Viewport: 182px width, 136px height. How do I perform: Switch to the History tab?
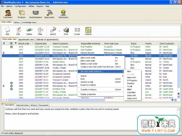(x=17, y=22)
